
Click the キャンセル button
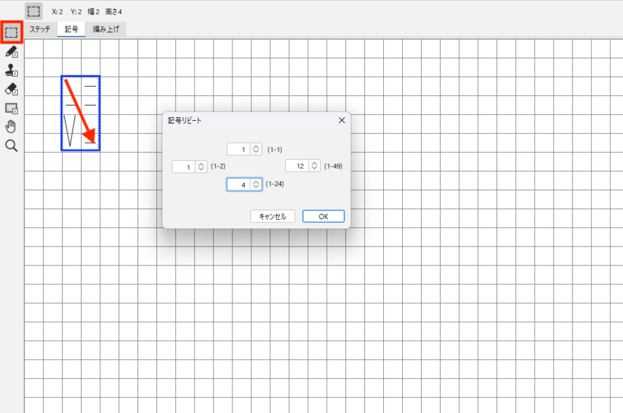(x=273, y=216)
